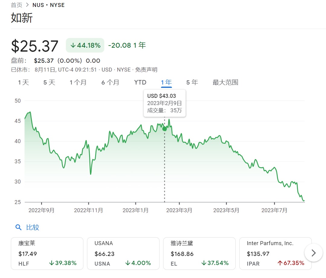Click the breadcrumb chevron after 首页

(x=27, y=5)
